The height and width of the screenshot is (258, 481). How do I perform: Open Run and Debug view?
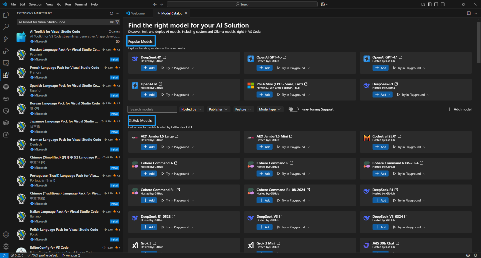click(x=6, y=51)
